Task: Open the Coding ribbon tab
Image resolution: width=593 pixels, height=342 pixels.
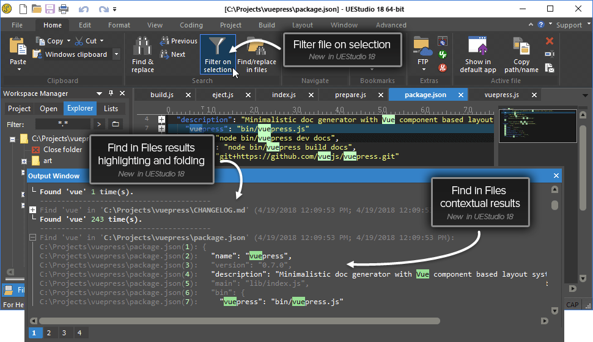Action: (x=191, y=25)
